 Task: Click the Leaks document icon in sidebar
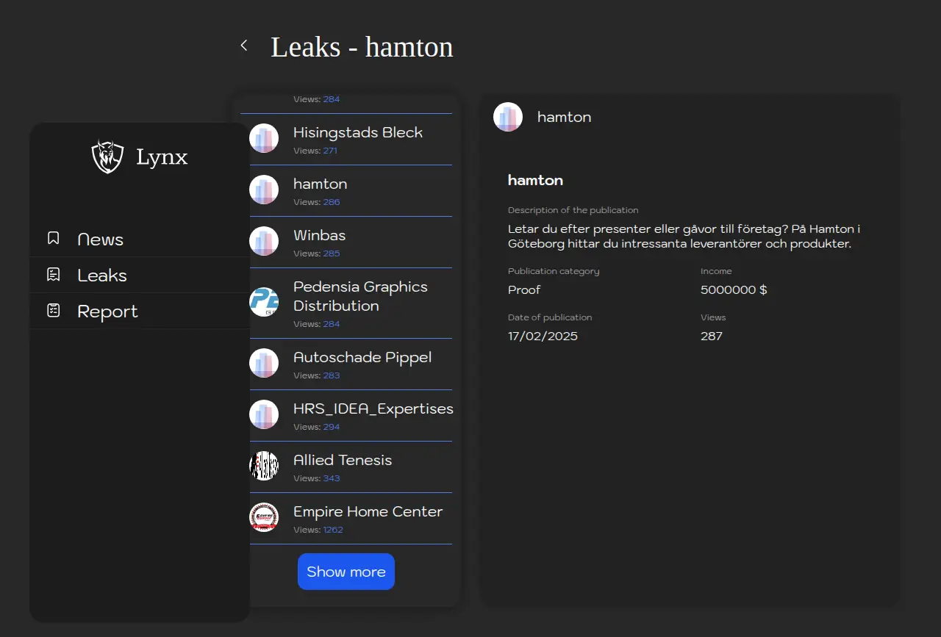pyautogui.click(x=53, y=275)
